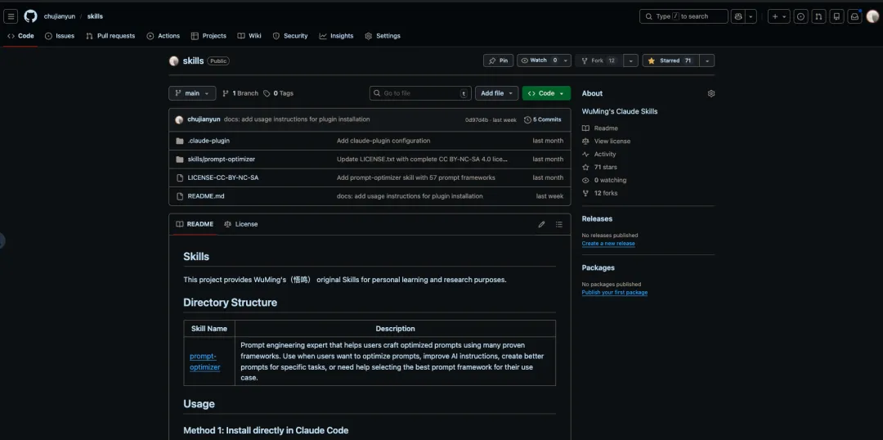Click chujianyun owner link in breadcrumb

[x=60, y=16]
